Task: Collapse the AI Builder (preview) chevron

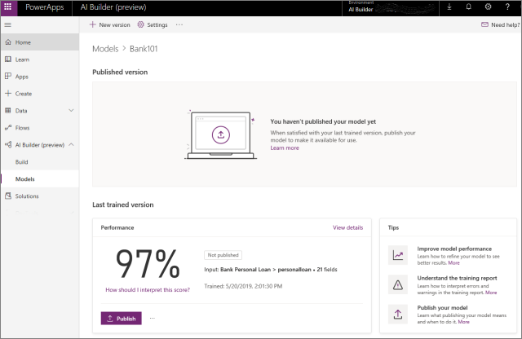Action: [x=71, y=145]
